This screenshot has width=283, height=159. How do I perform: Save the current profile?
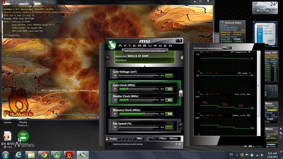pos(140,139)
